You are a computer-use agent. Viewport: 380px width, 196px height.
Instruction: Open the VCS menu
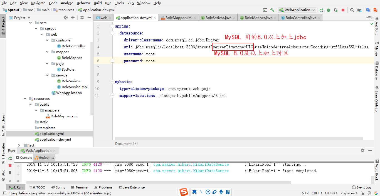(x=130, y=3)
